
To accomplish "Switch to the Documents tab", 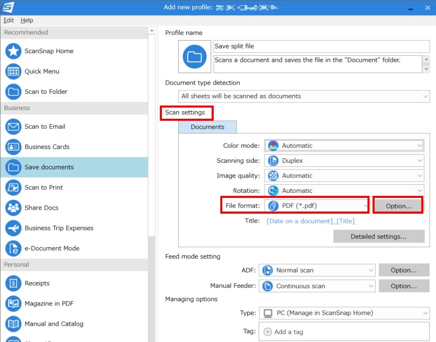I will point(207,127).
